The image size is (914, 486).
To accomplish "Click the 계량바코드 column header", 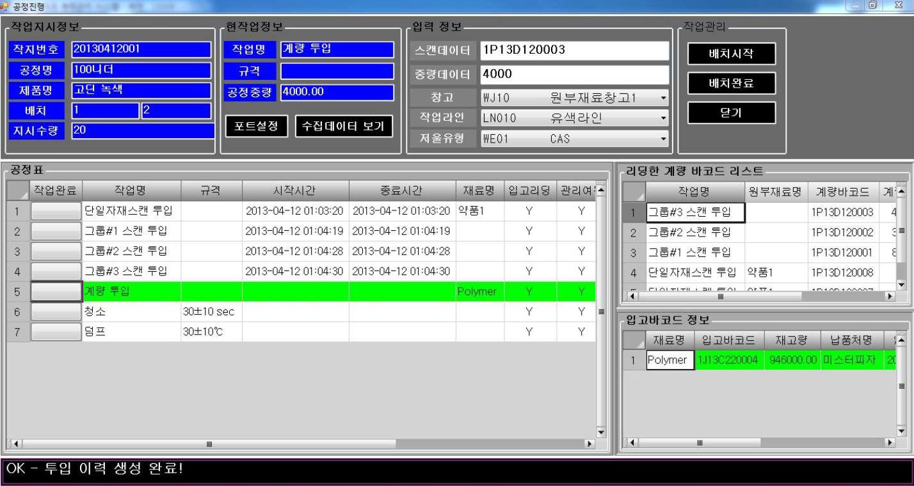I will pyautogui.click(x=844, y=191).
